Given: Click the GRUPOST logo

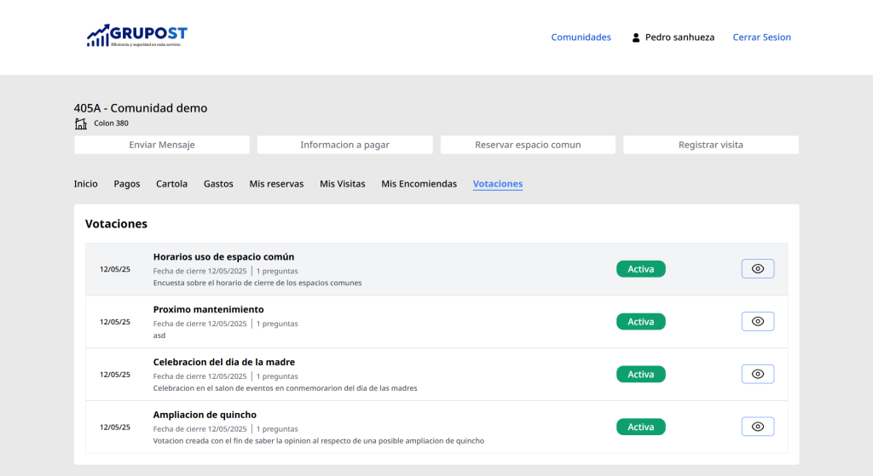Looking at the screenshot, I should click(x=136, y=36).
